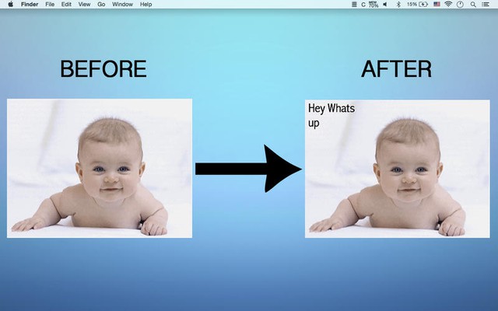Click the Bluetooth menu bar icon

point(398,4)
